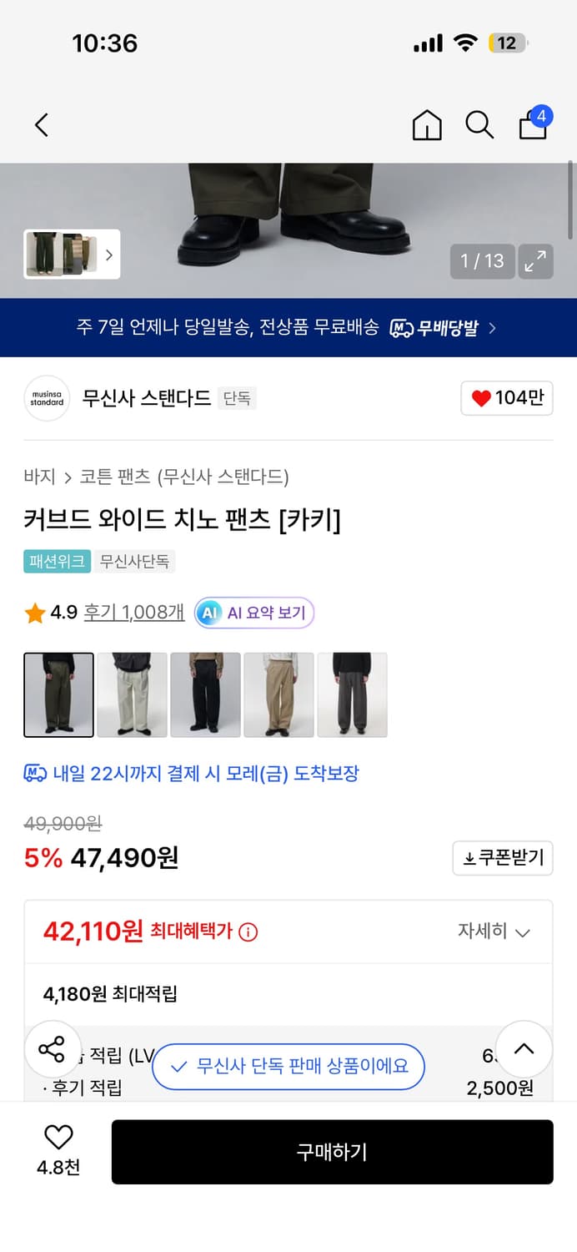
Task: Download coupons via 쿠폰받기
Action: pyautogui.click(x=502, y=858)
